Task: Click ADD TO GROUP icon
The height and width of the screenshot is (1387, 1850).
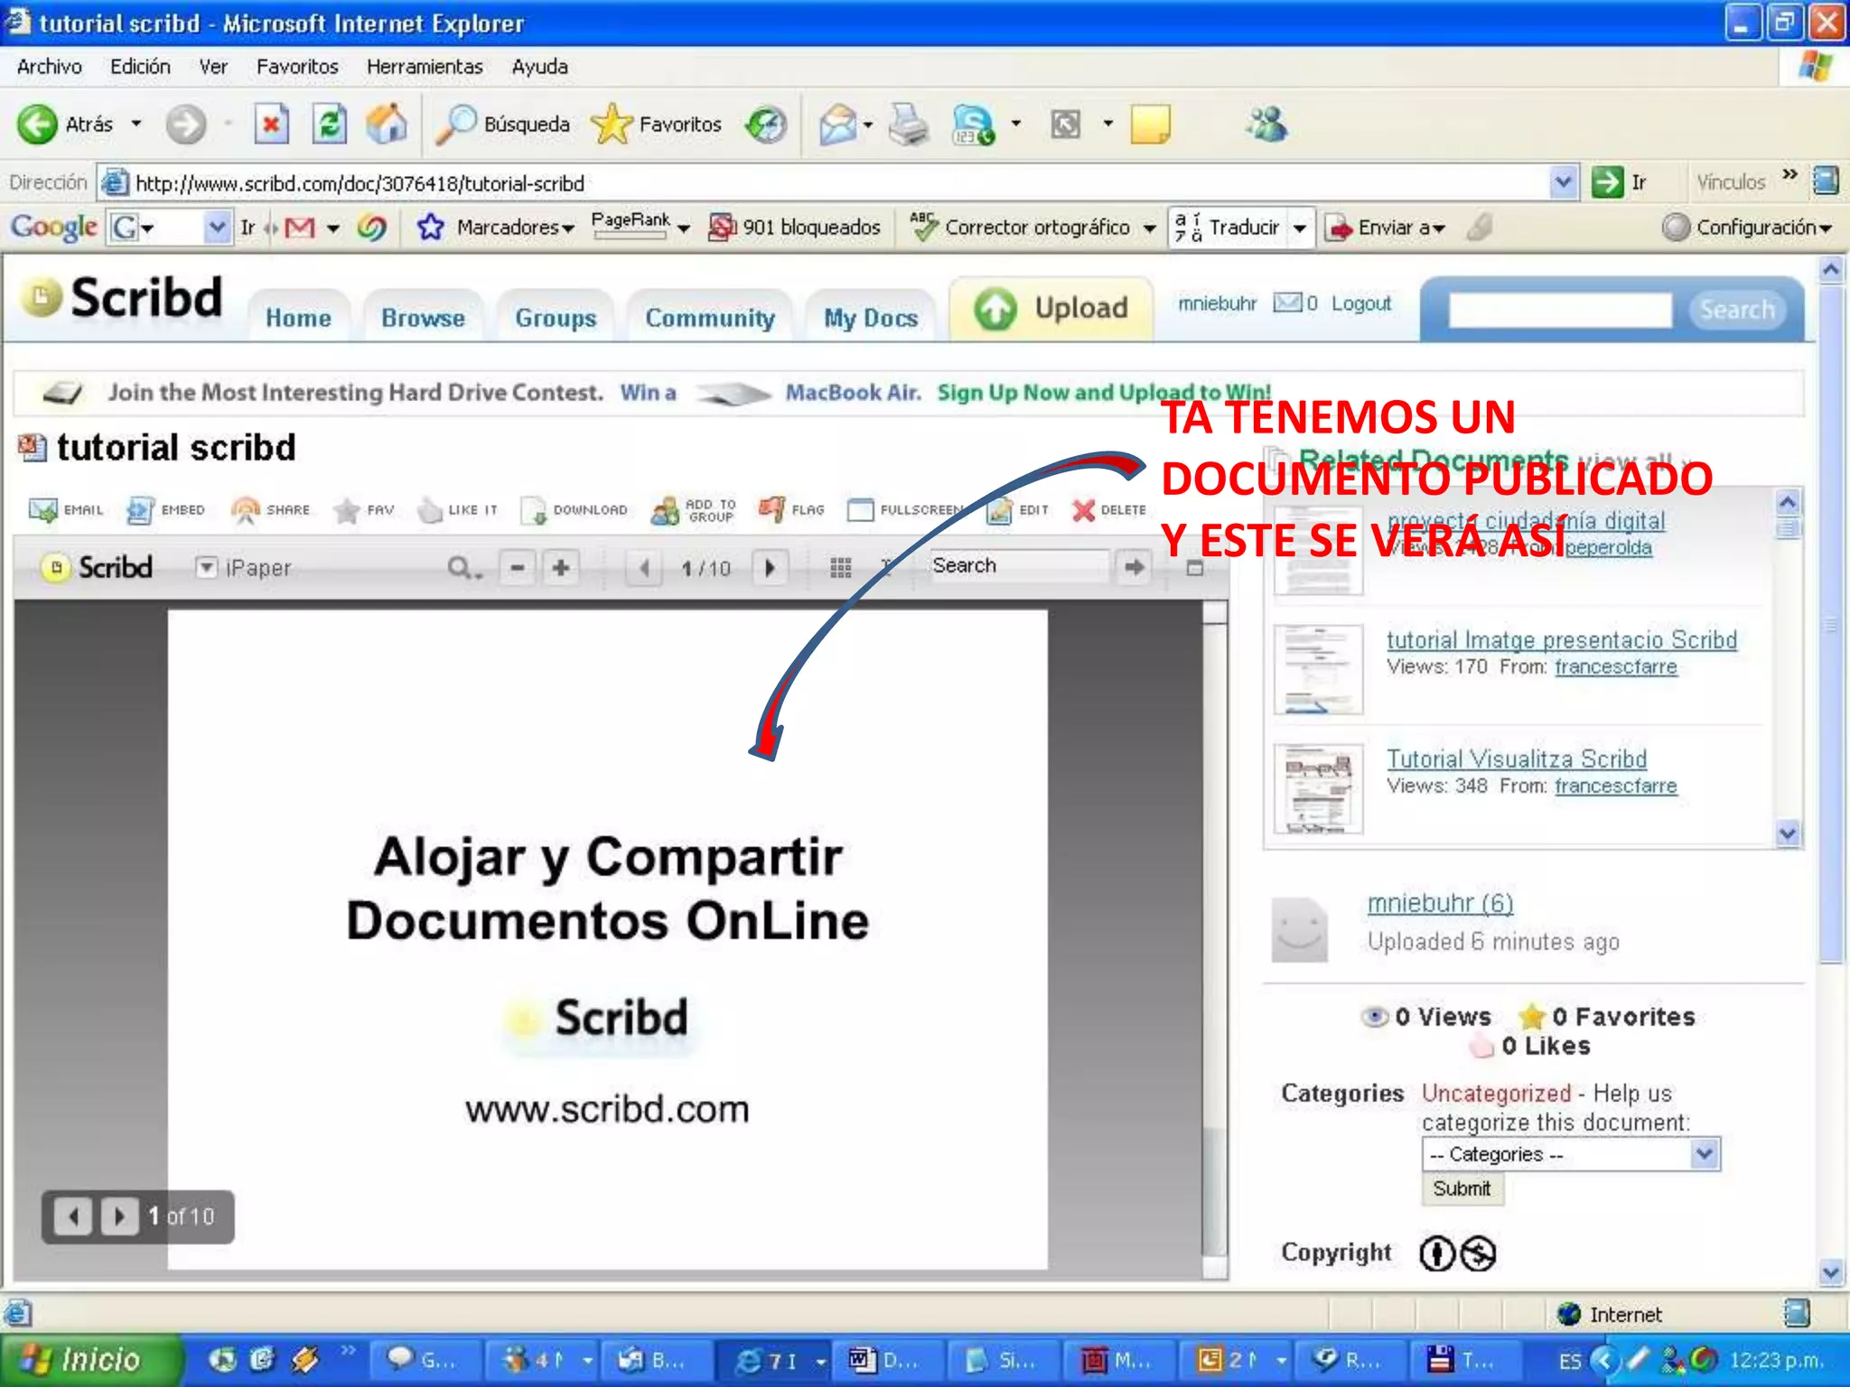Action: click(x=694, y=510)
